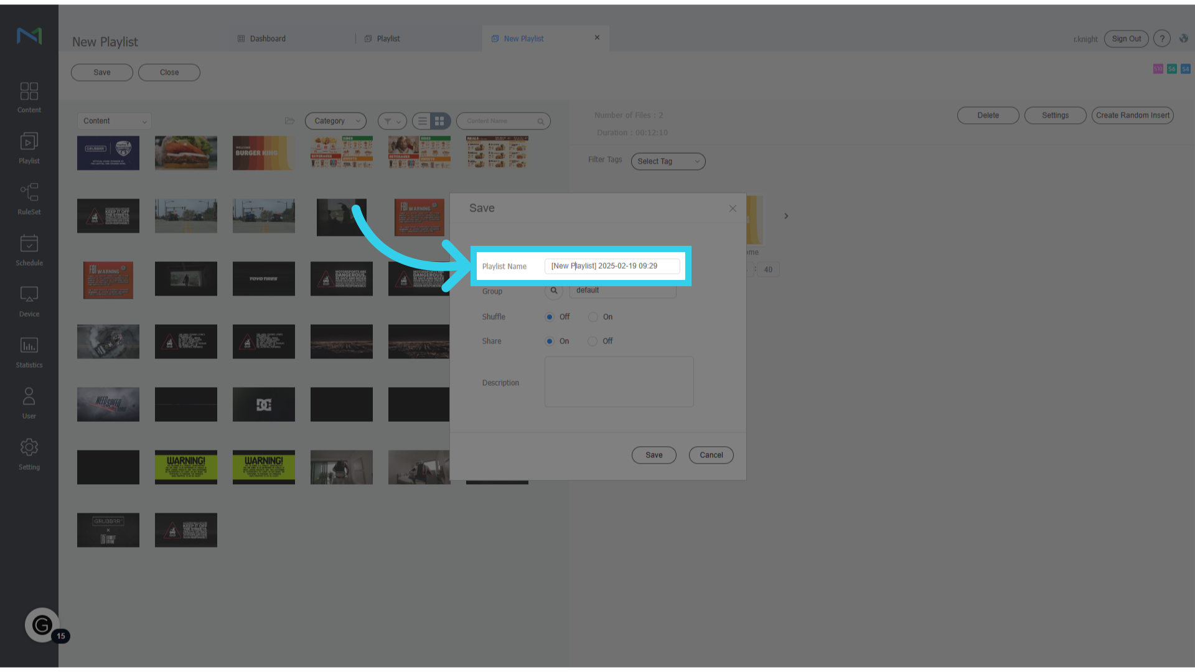Open the filter funnel dropdown
This screenshot has height=672, width=1195.
392,121
